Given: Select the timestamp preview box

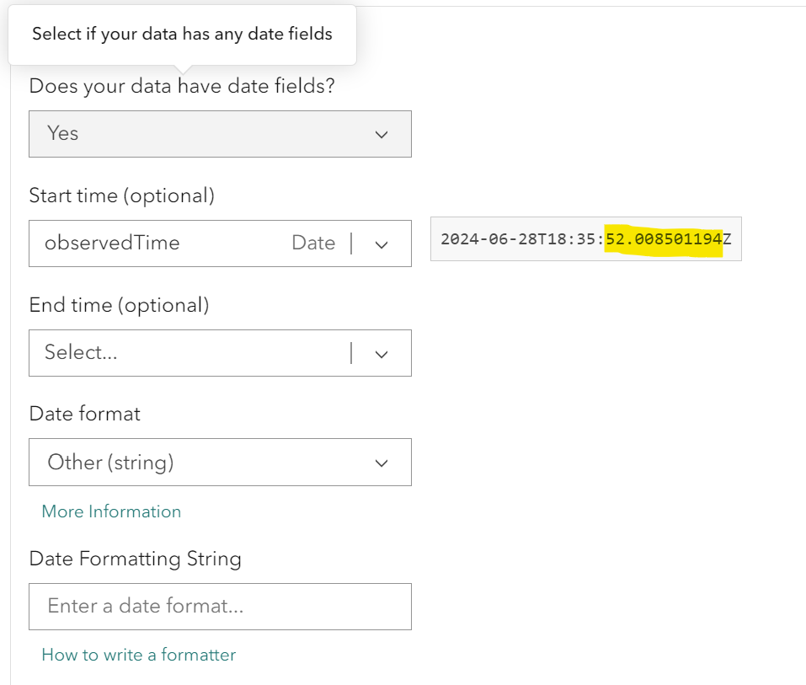Looking at the screenshot, I should (x=584, y=239).
